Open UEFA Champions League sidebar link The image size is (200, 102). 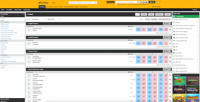(7, 34)
